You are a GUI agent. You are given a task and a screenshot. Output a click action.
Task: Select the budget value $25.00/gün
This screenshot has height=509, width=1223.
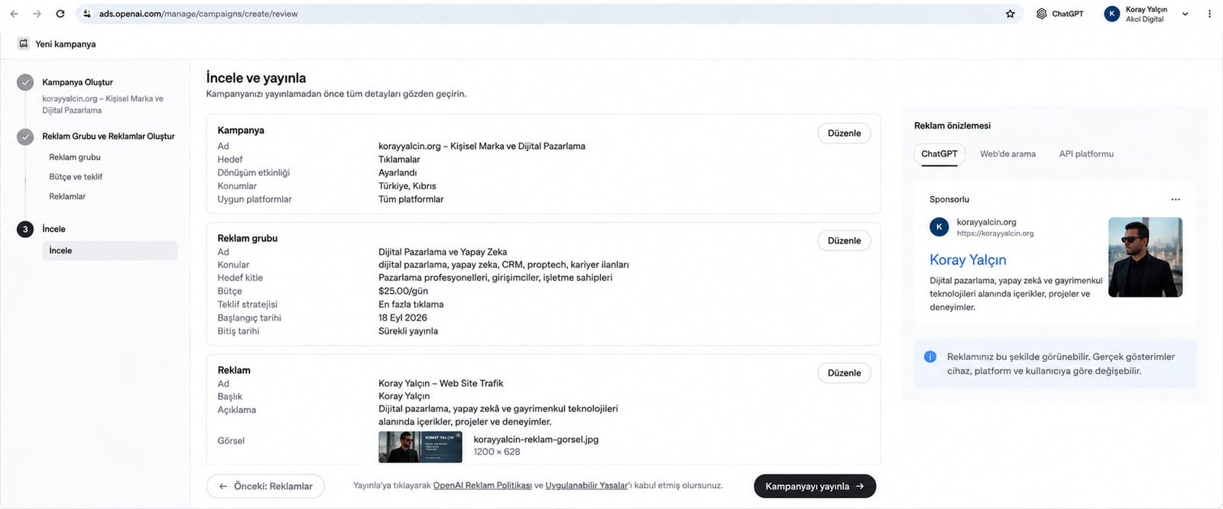403,292
